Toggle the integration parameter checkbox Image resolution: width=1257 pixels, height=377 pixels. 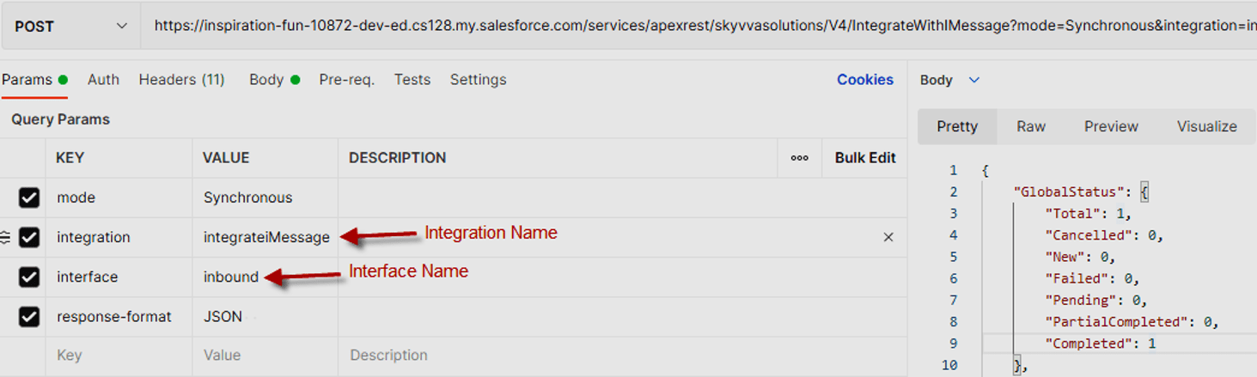(29, 237)
